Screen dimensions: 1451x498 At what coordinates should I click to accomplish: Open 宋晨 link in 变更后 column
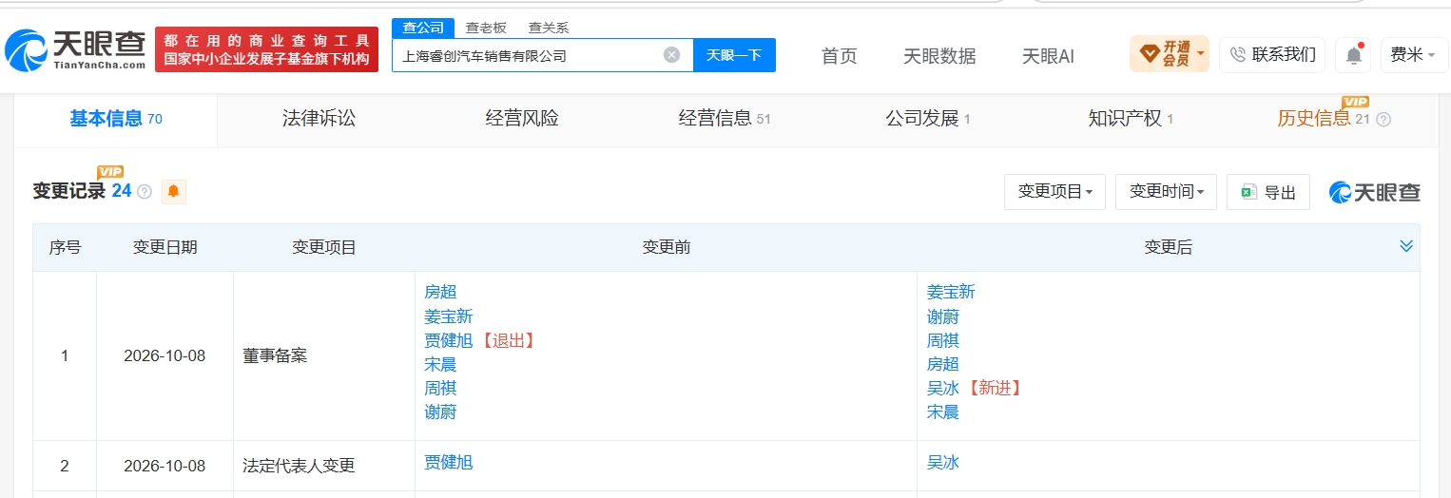[x=943, y=412]
